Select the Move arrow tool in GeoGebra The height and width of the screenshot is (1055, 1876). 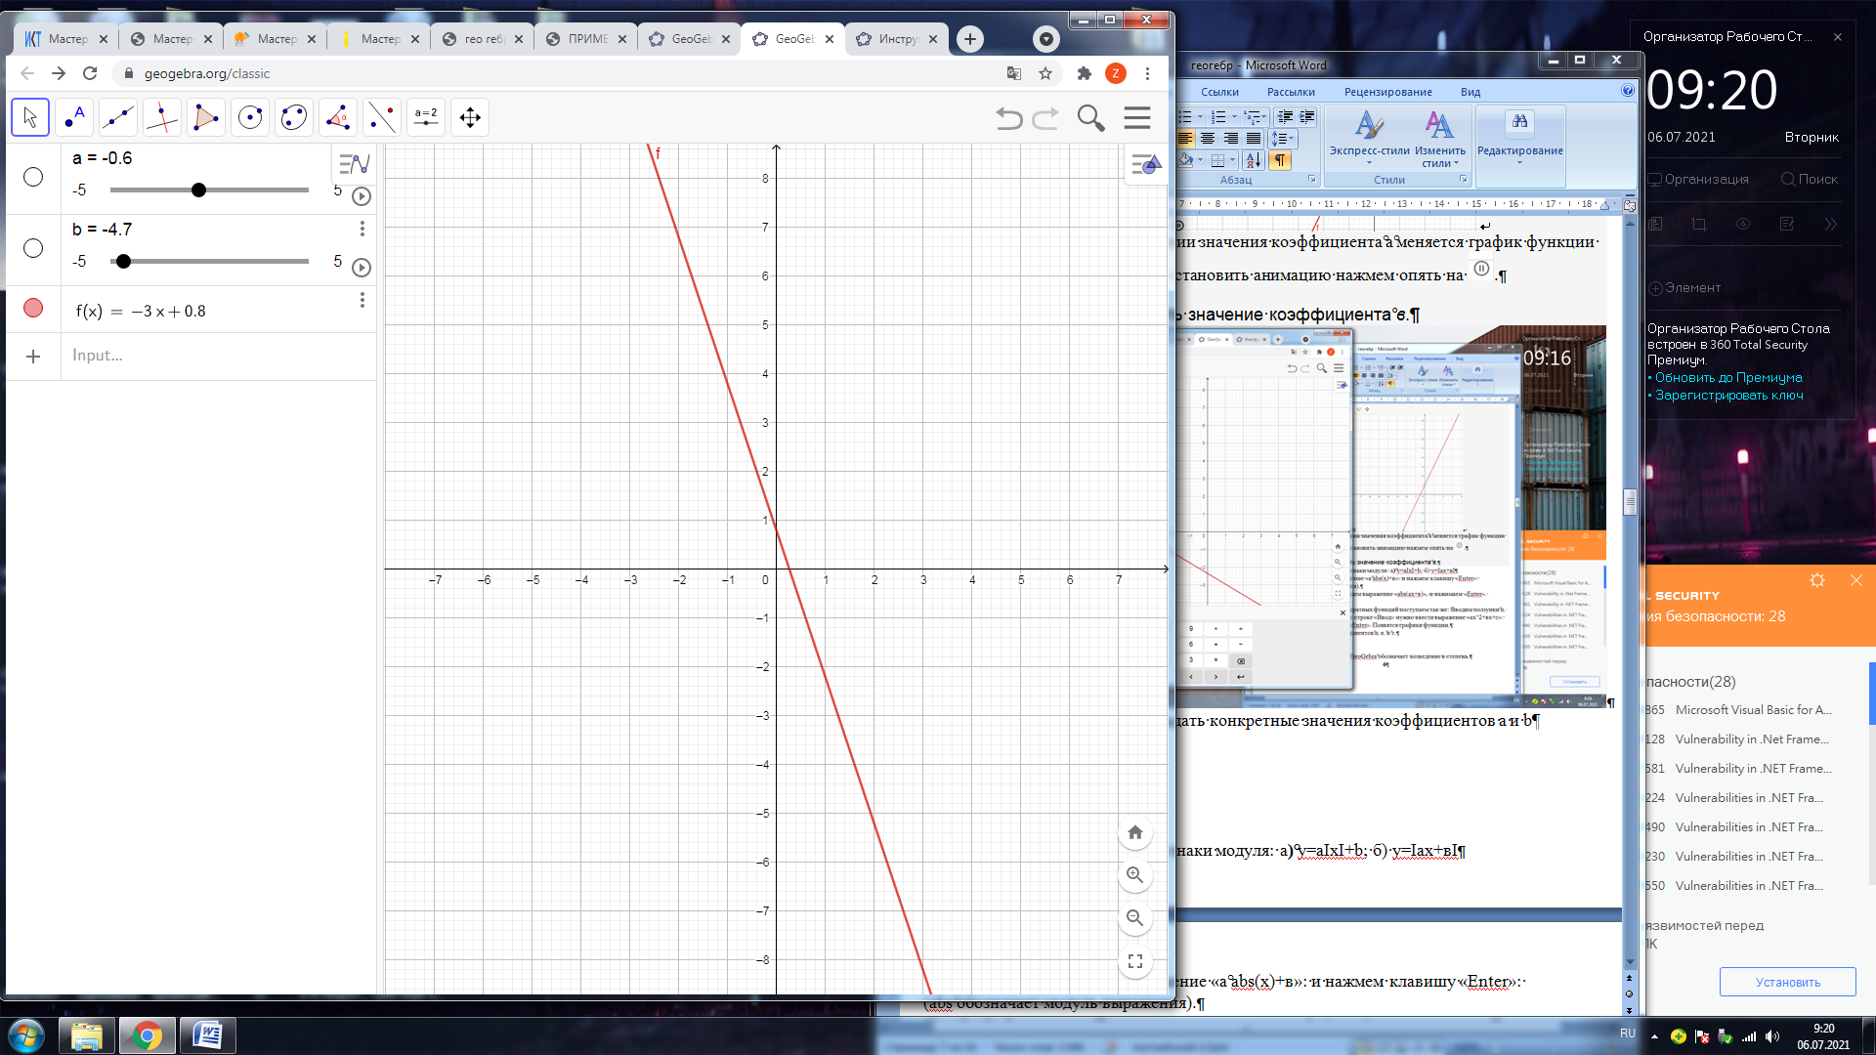[x=30, y=117]
